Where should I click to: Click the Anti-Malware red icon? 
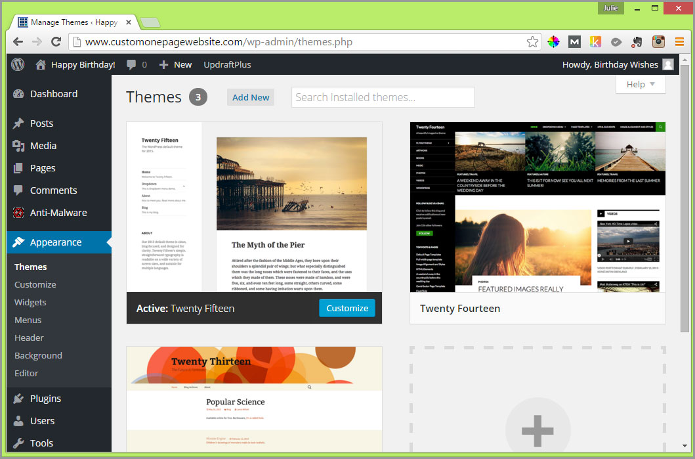pyautogui.click(x=18, y=213)
